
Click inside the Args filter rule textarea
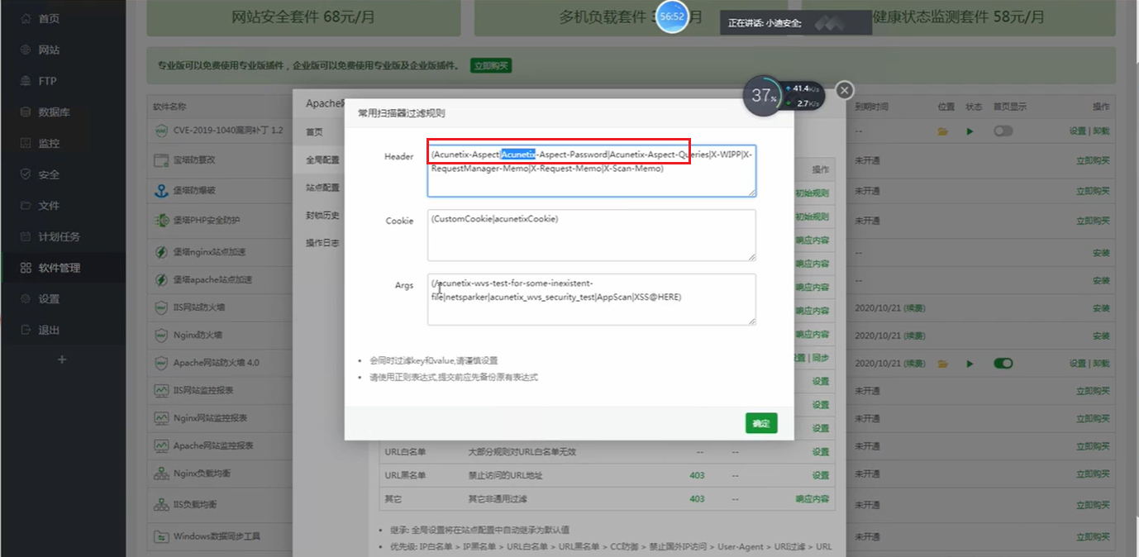coord(592,300)
